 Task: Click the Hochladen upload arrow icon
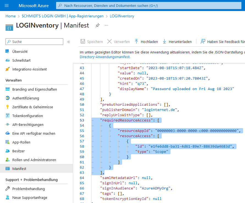(136, 42)
